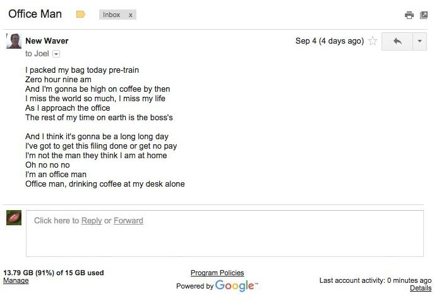Click the Forward link in compose box
This screenshot has width=439, height=305.
(x=128, y=221)
